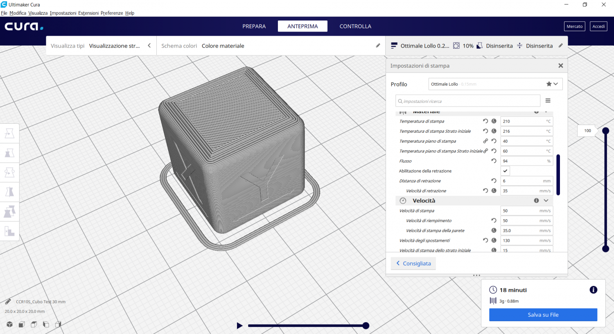Click info icon in Velocità section header

536,200
